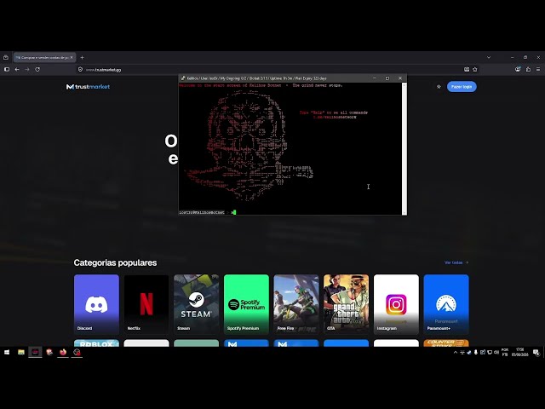Image resolution: width=545 pixels, height=409 pixels.
Task: Open the notification center icon
Action: pos(536,352)
